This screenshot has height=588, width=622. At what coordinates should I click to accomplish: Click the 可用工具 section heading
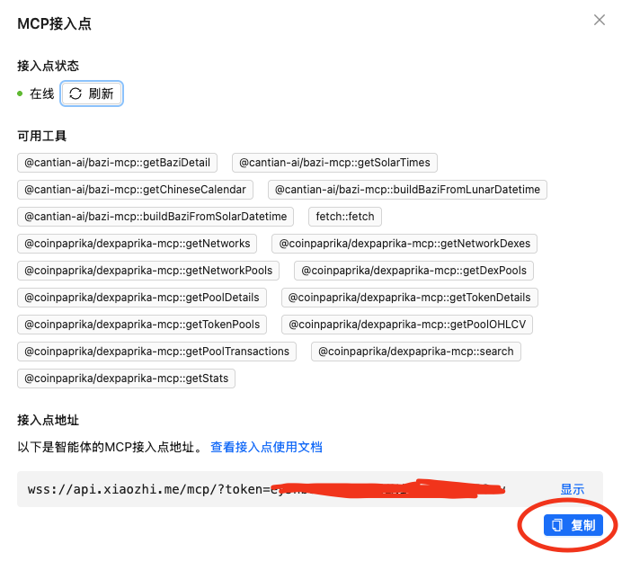coord(41,136)
